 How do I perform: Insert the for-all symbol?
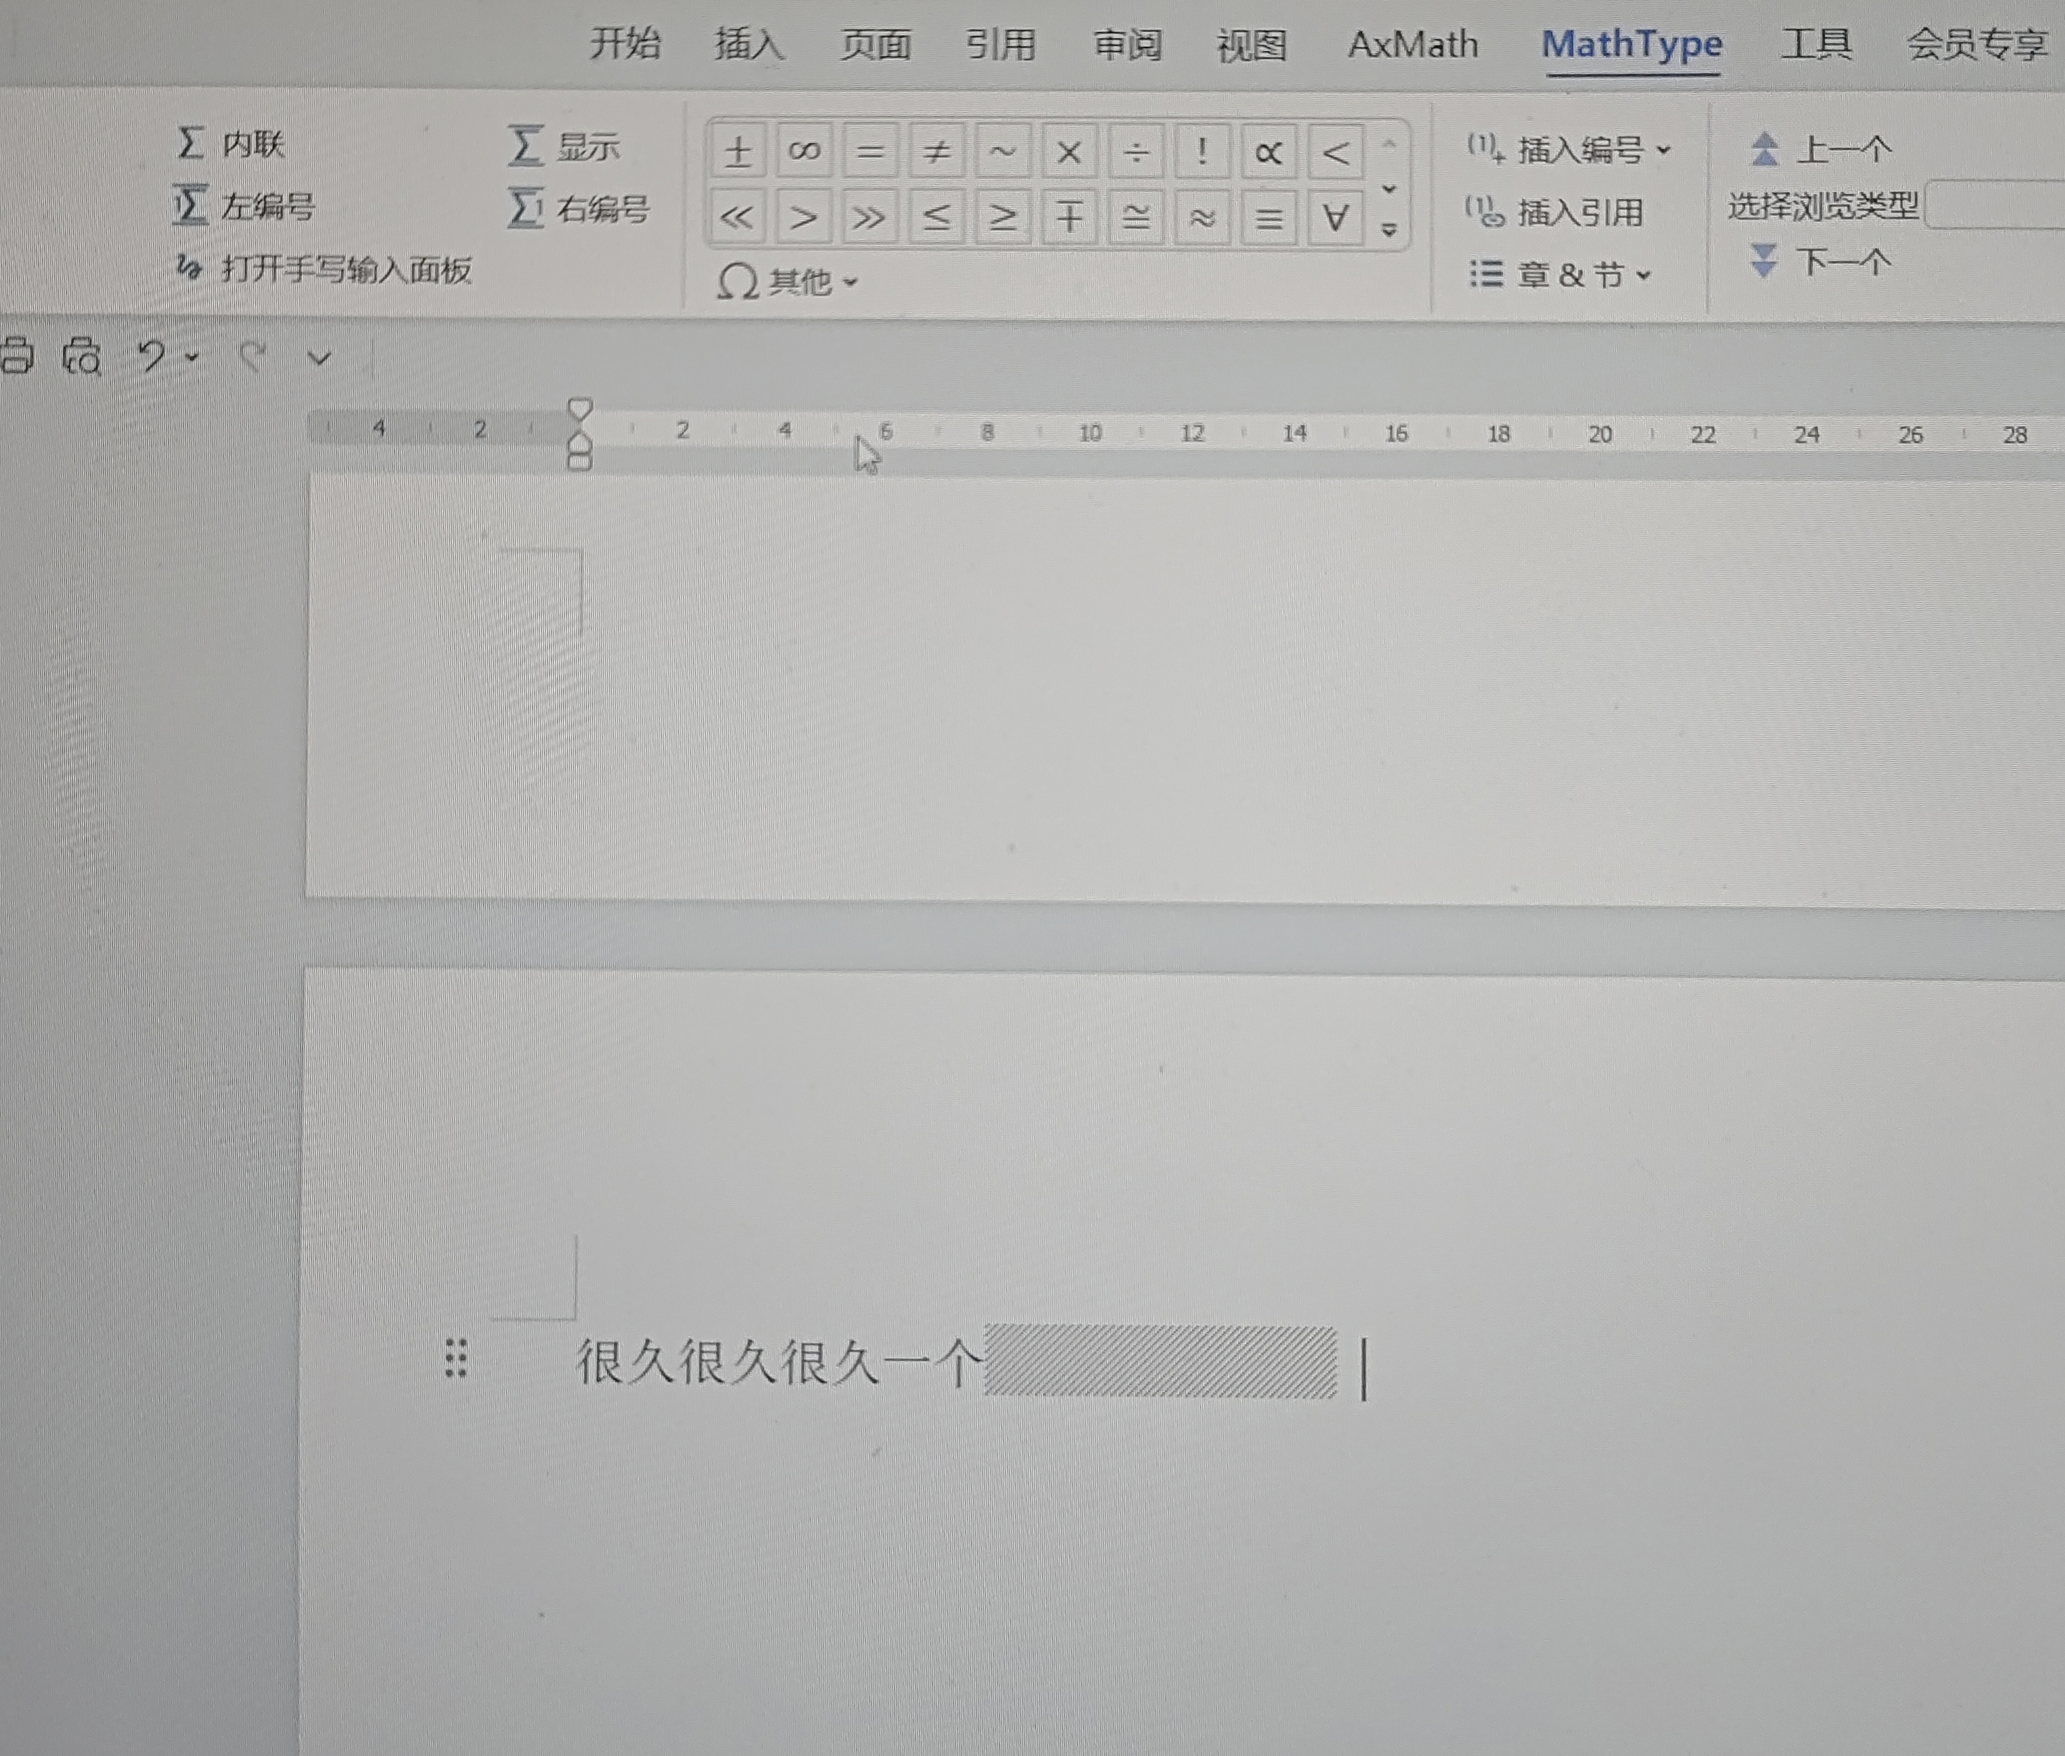coord(1334,217)
